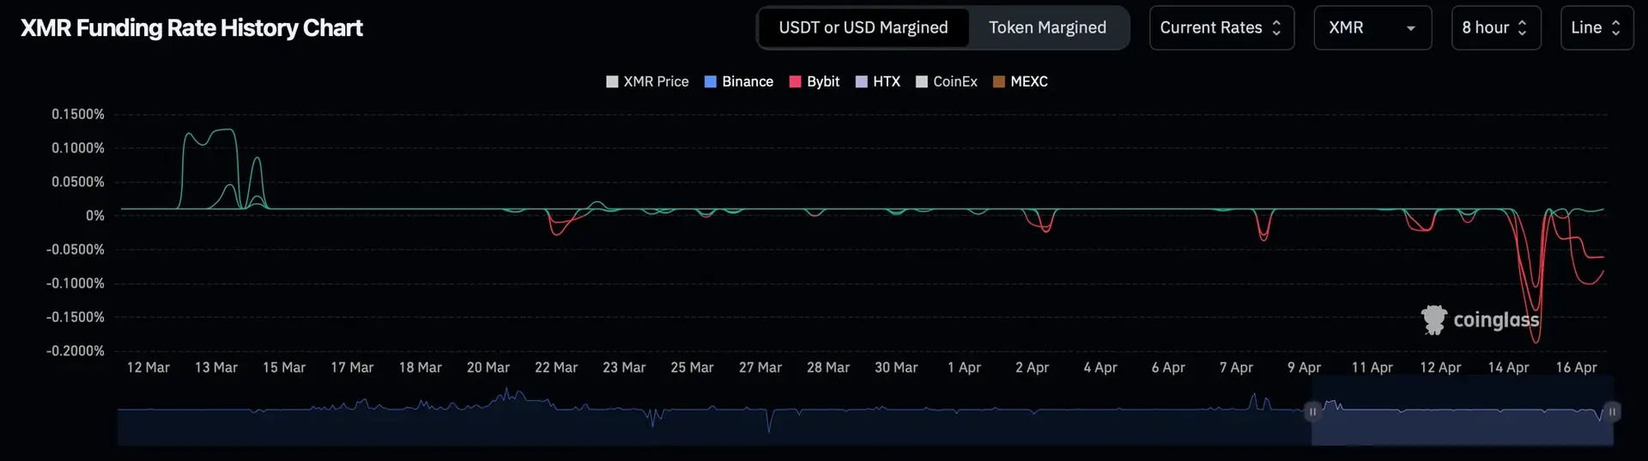1648x461 pixels.
Task: Open the Current Rates dropdown
Action: coord(1221,27)
